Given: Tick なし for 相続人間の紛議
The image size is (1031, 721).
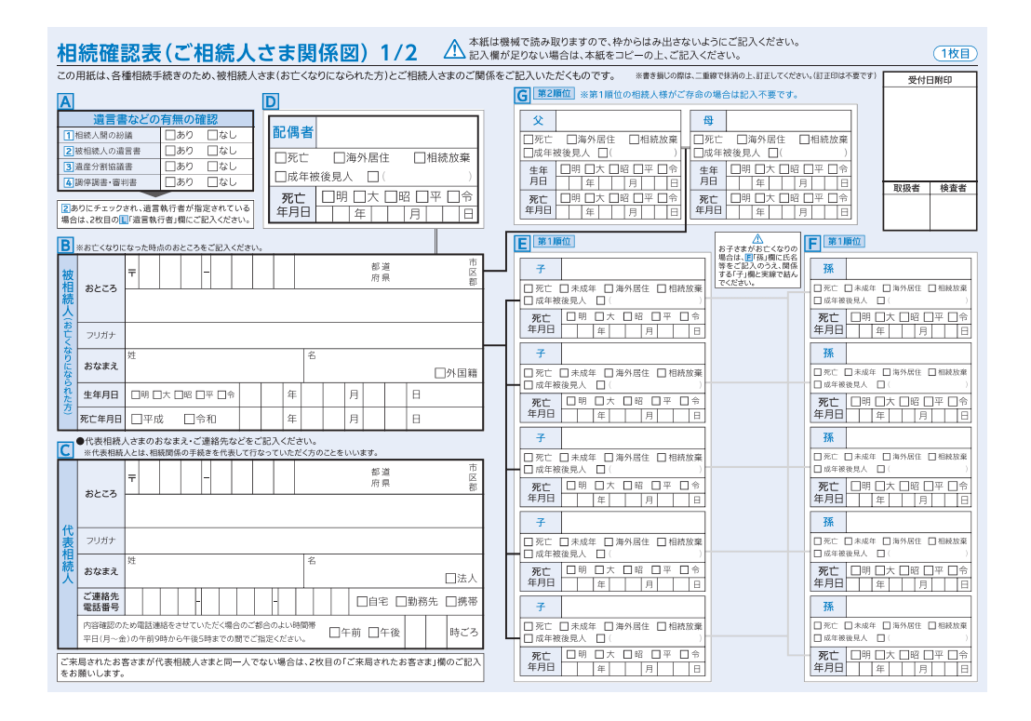Looking at the screenshot, I should [x=212, y=135].
